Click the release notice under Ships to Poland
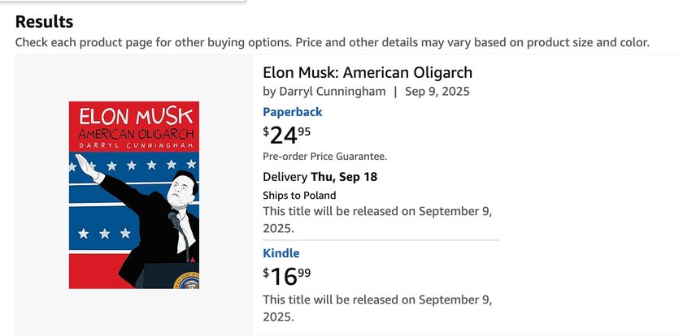 click(377, 219)
